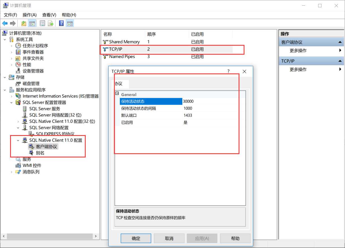Screen dimensions: 345x248
Task: Select the 任务计划程序 clock icon
Action: [x=18, y=46]
